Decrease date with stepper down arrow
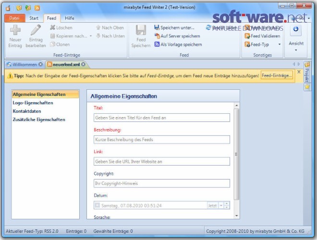Screen dimensions: 317x240 point(227,207)
